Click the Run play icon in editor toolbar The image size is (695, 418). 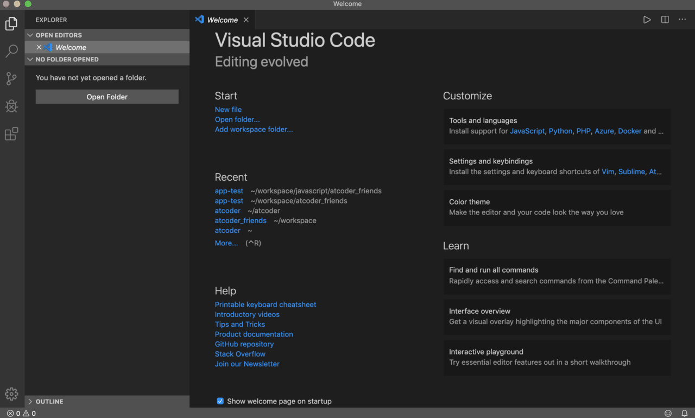click(x=647, y=20)
